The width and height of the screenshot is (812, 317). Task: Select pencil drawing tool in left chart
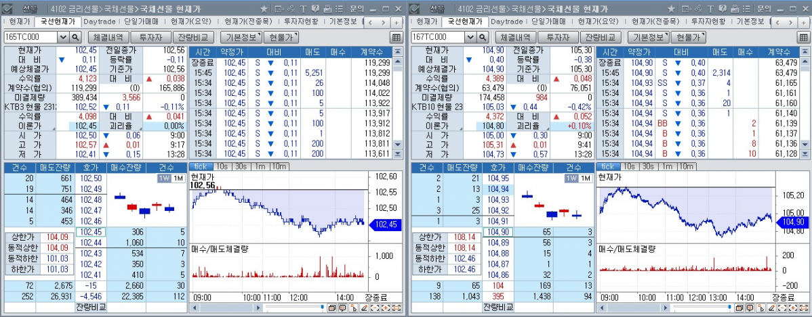click(x=364, y=308)
